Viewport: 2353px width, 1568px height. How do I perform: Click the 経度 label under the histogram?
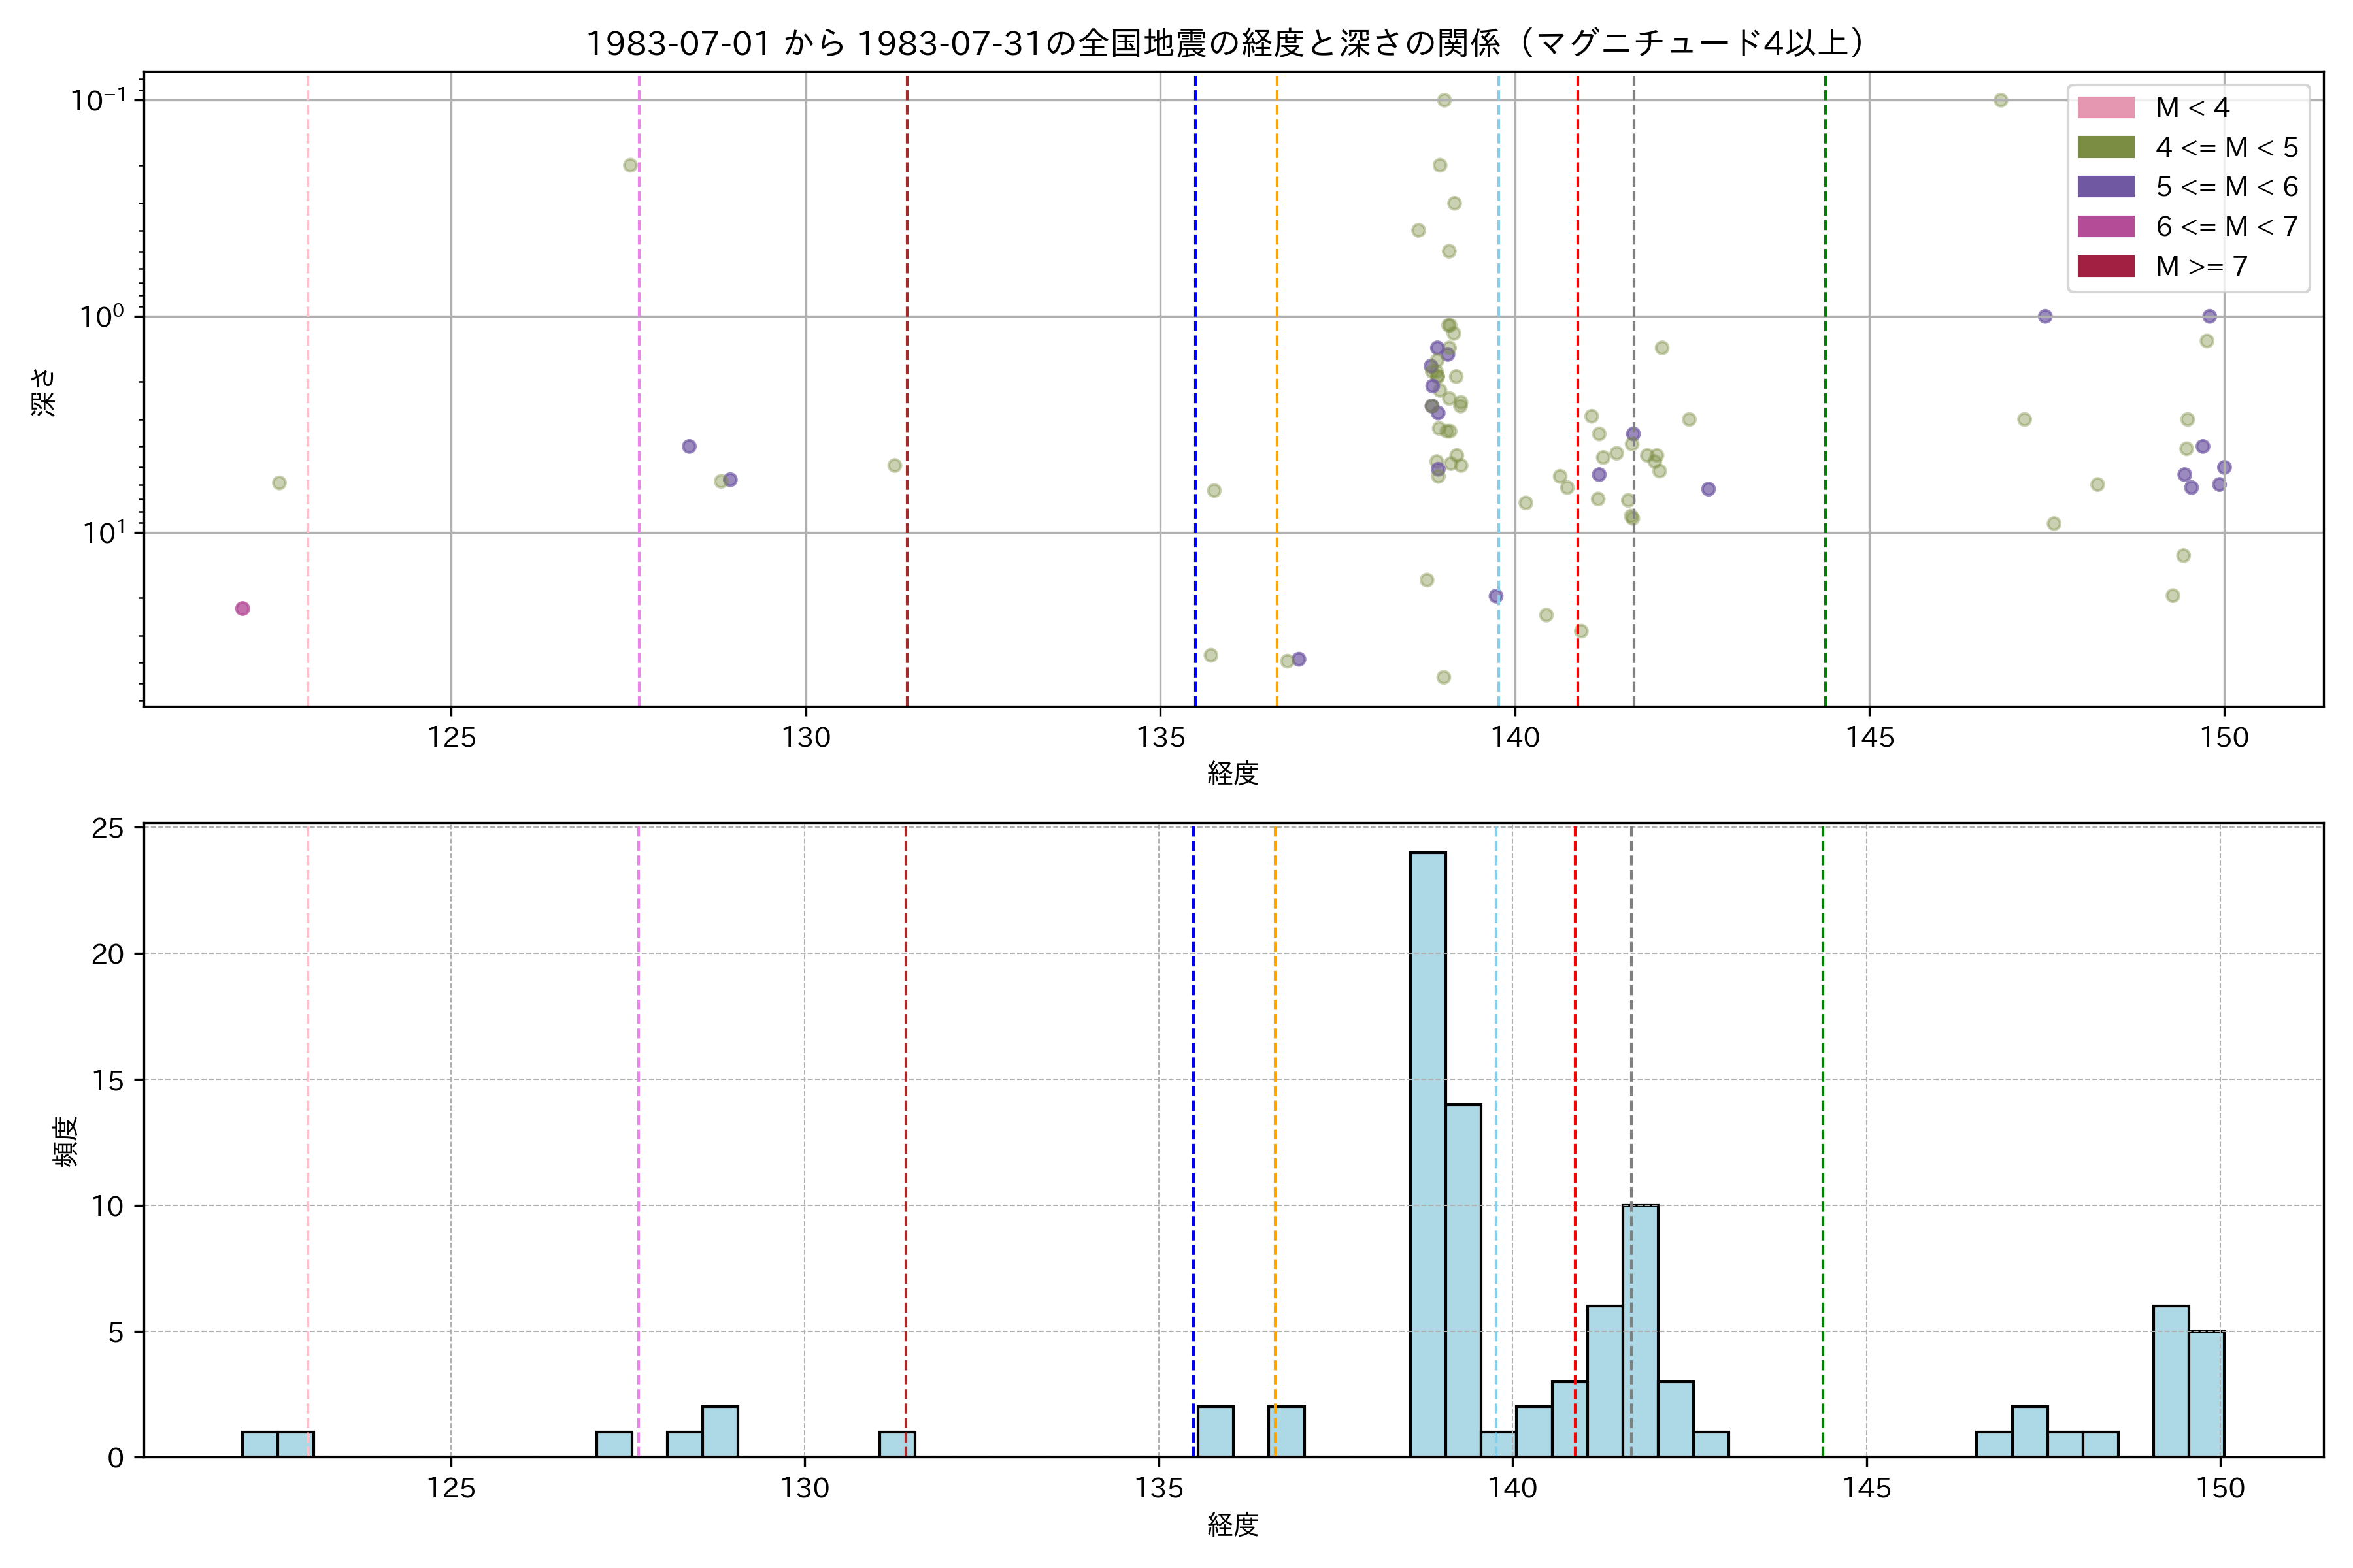[x=1233, y=1525]
